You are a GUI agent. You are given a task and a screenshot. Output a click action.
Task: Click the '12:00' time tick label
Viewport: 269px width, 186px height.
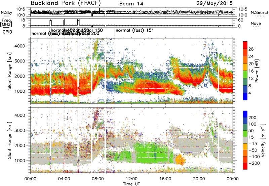(x=131, y=179)
